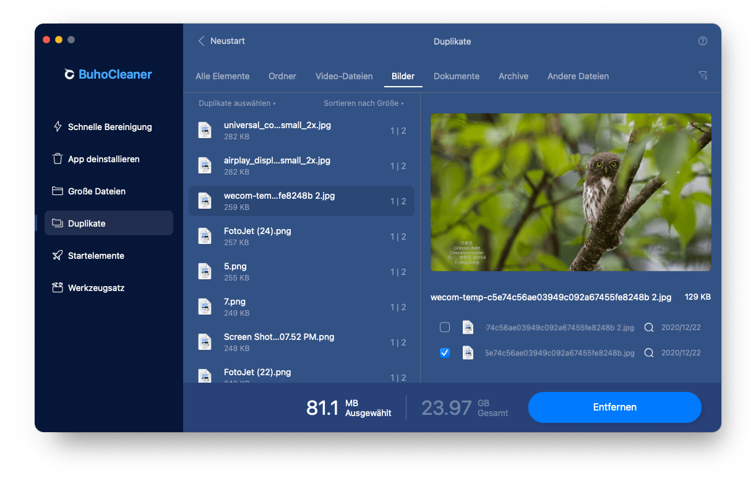The image size is (756, 478).
Task: Click file icon of airplay_displ...small_2x.jpg
Action: coord(205,165)
